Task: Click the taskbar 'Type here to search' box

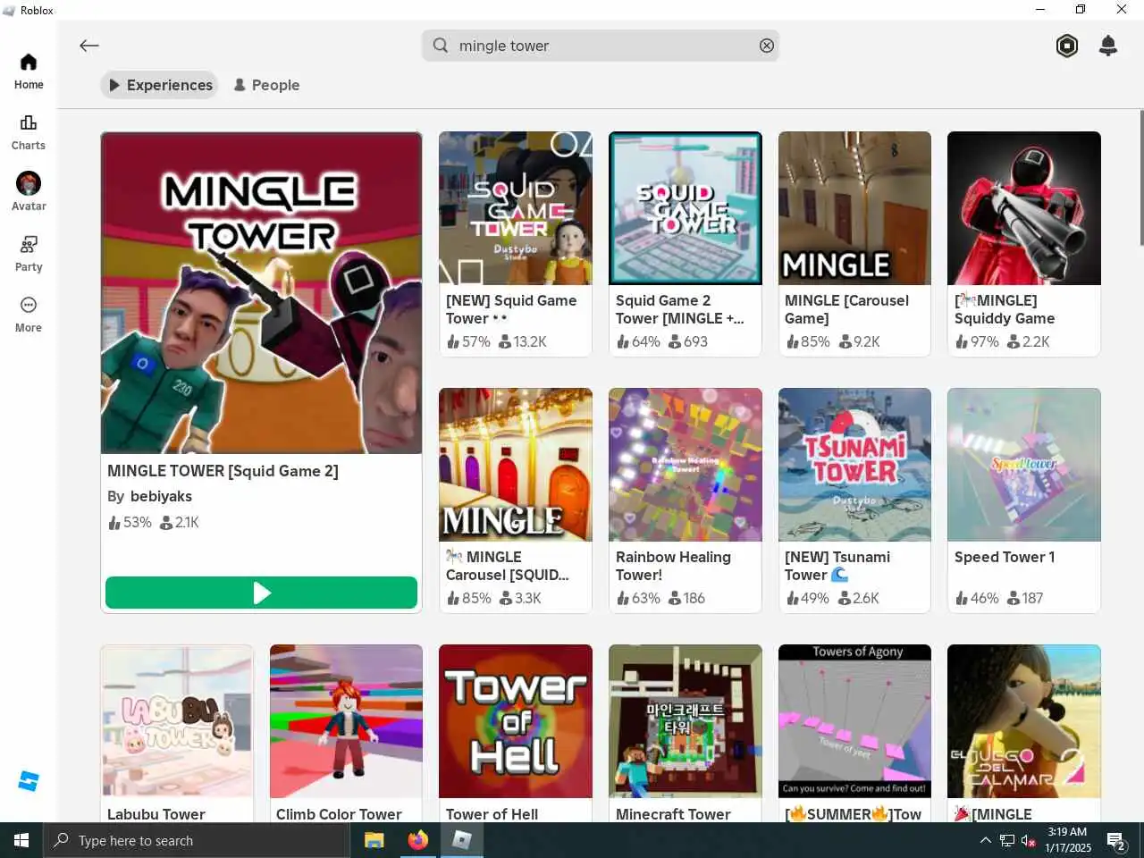Action: click(x=196, y=840)
